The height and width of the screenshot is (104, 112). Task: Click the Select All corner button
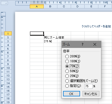(4, 3)
